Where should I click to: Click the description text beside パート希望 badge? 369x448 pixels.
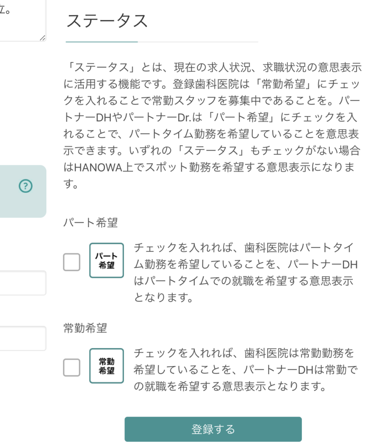(245, 272)
